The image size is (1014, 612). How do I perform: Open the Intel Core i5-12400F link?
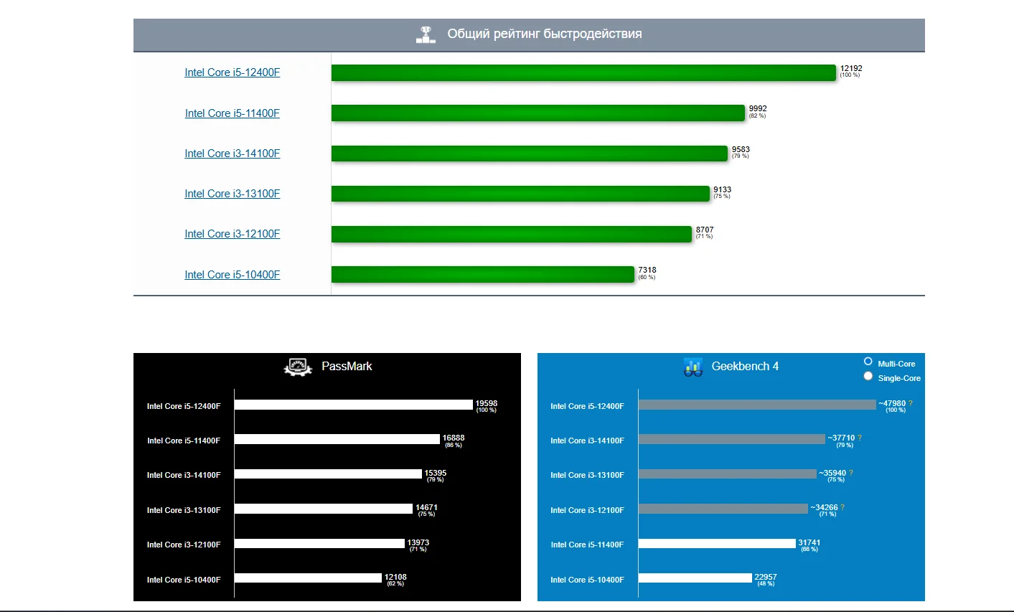pyautogui.click(x=233, y=72)
